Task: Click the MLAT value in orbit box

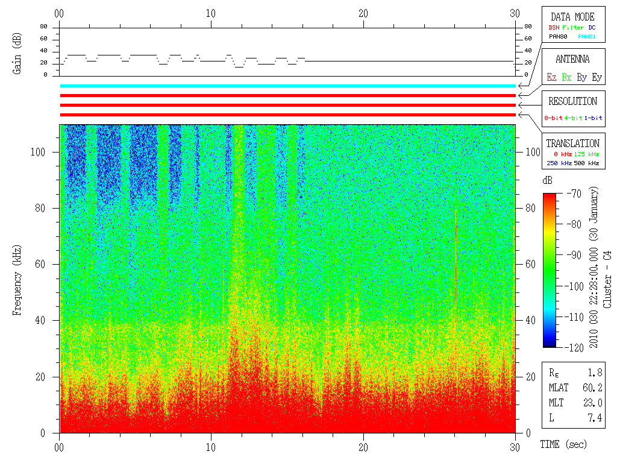Action: [592, 388]
